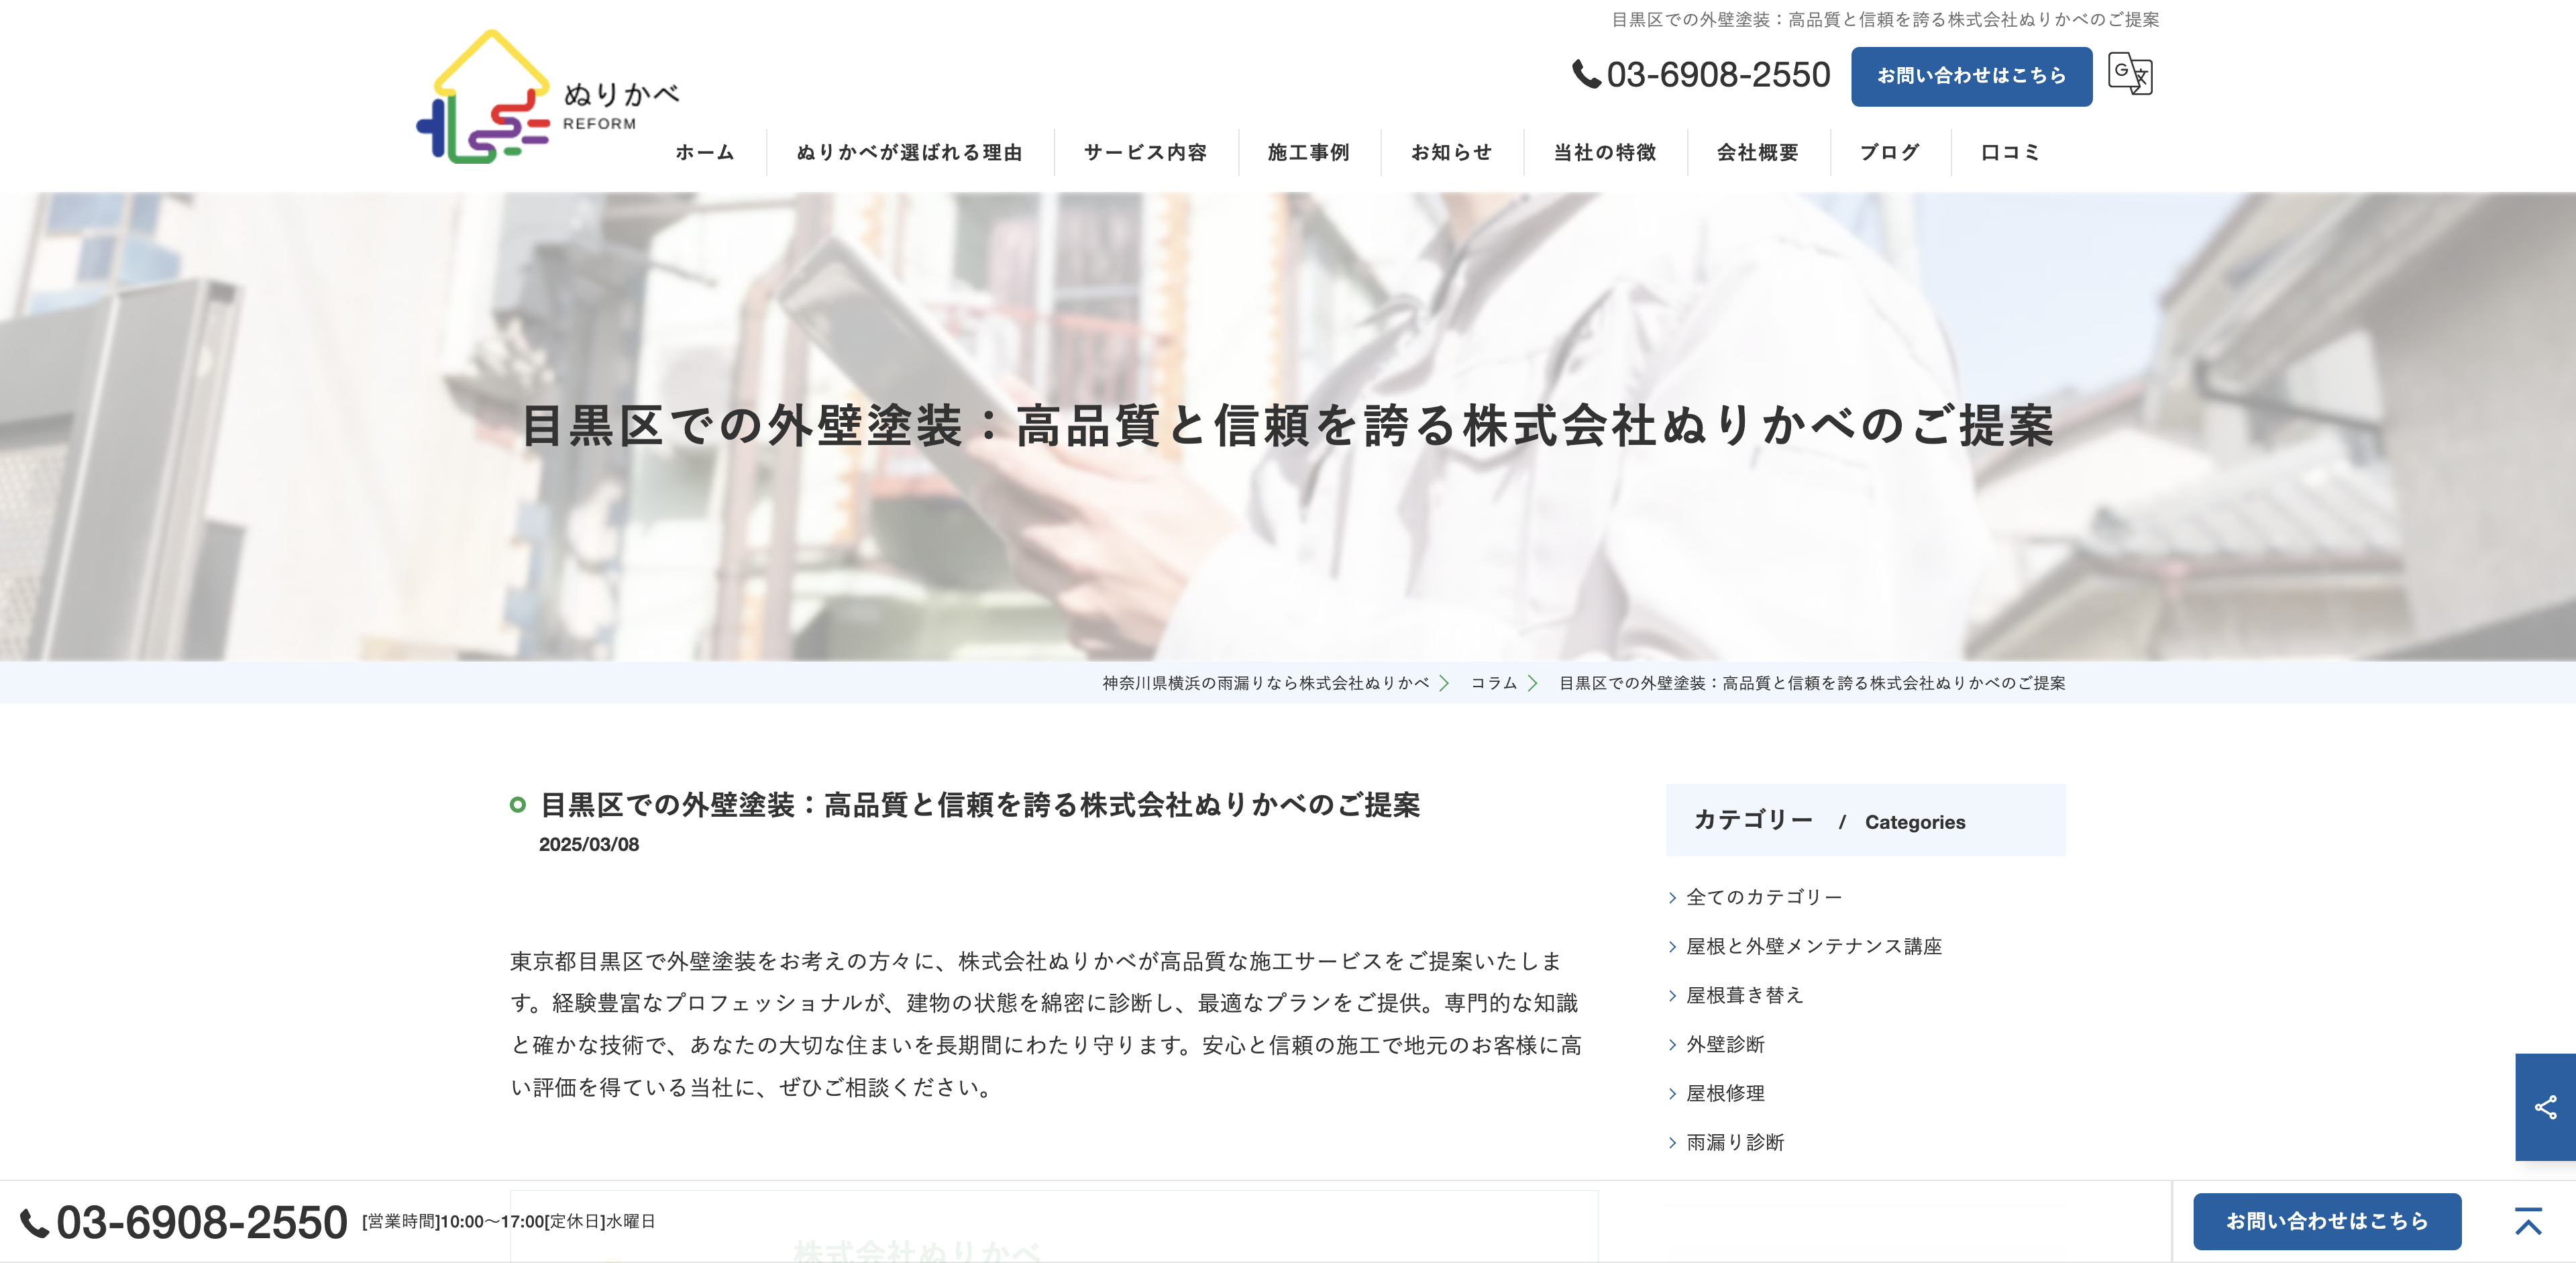Open the Google Translate icon

2130,74
